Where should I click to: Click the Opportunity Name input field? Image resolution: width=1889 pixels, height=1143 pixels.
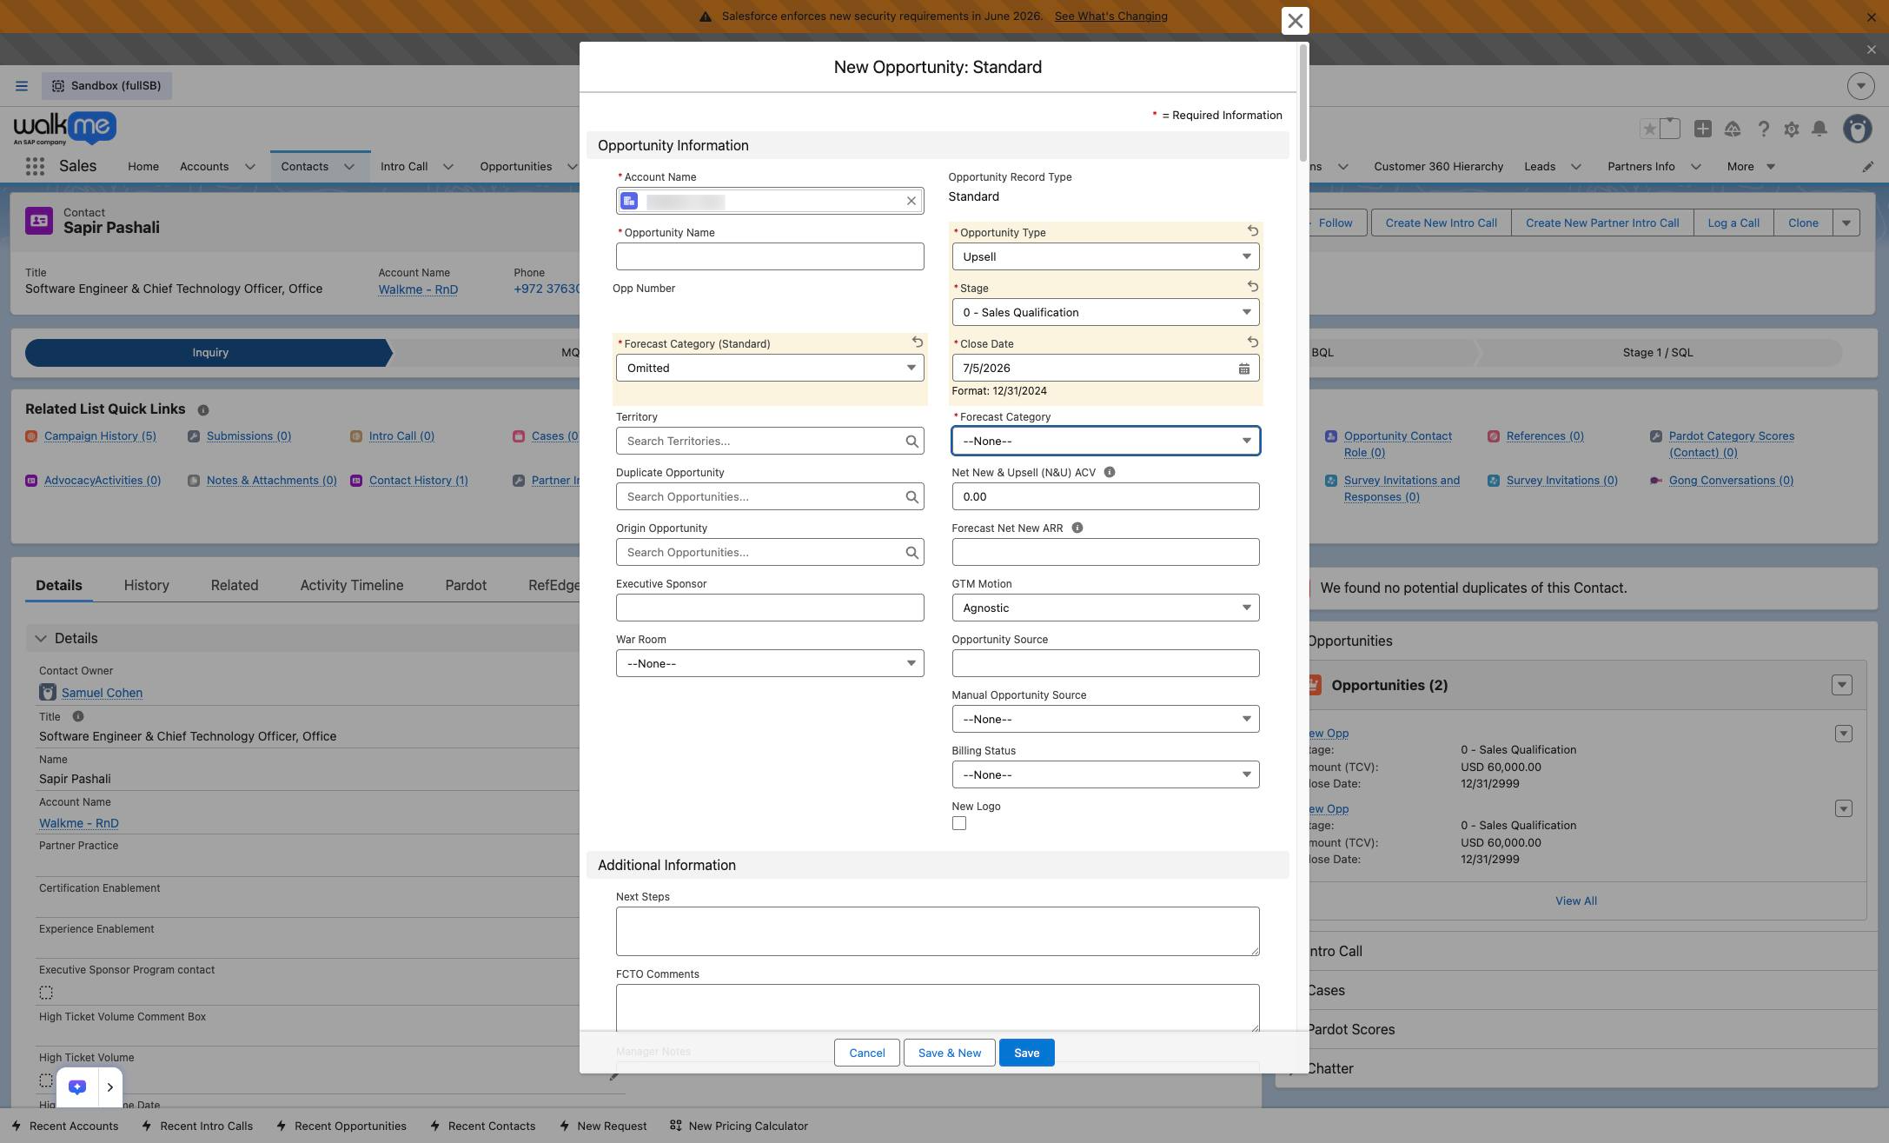[x=770, y=256]
